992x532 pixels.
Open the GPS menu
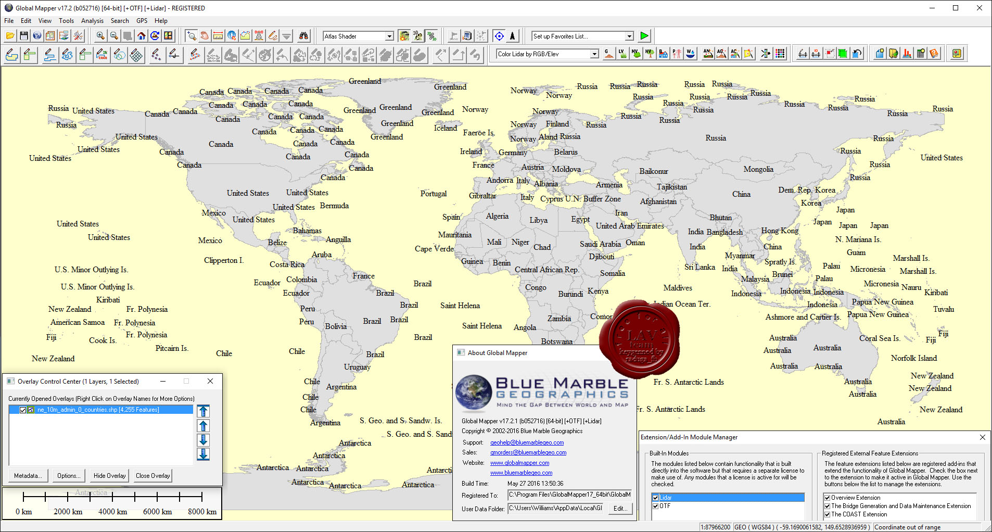click(x=142, y=21)
